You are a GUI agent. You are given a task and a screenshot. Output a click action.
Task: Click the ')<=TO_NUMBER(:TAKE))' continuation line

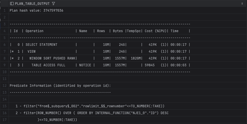coord(128,120)
